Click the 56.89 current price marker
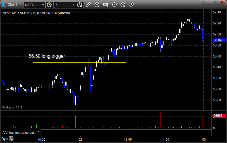The height and width of the screenshot is (143, 227). [219, 40]
